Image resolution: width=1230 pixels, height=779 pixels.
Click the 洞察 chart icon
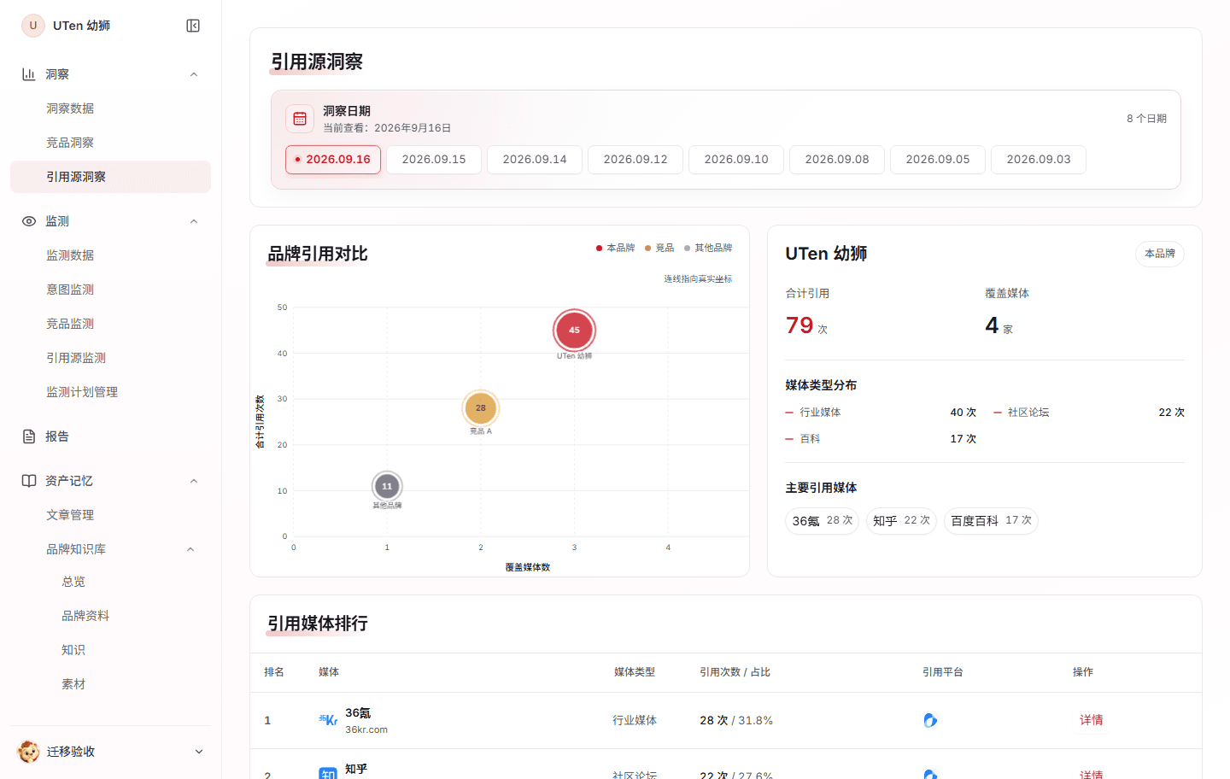[28, 74]
